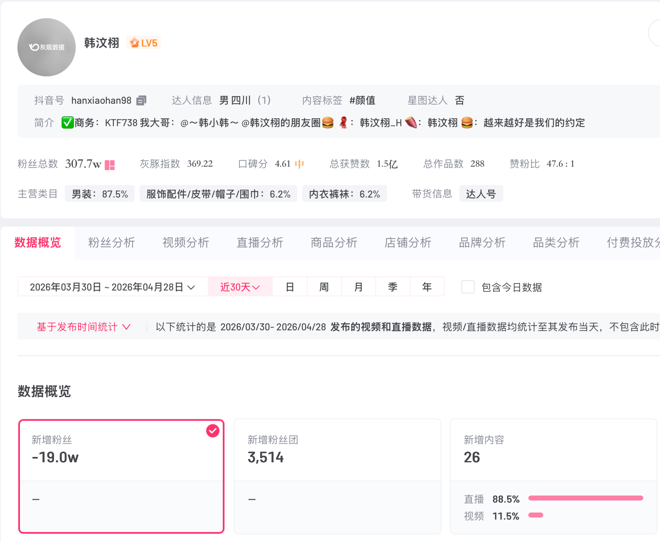
Task: Open the date range 2026年03月30日 dropdown
Action: pos(113,287)
